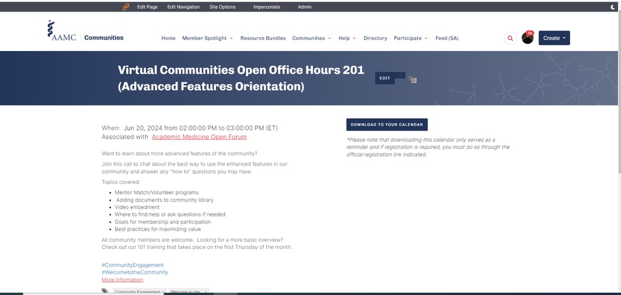Image resolution: width=621 pixels, height=295 pixels.
Task: Expand the Member Spotlight menu
Action: [207, 38]
